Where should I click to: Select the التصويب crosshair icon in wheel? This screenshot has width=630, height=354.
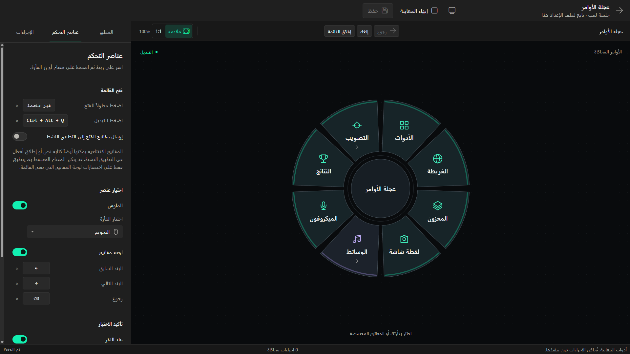click(x=357, y=125)
